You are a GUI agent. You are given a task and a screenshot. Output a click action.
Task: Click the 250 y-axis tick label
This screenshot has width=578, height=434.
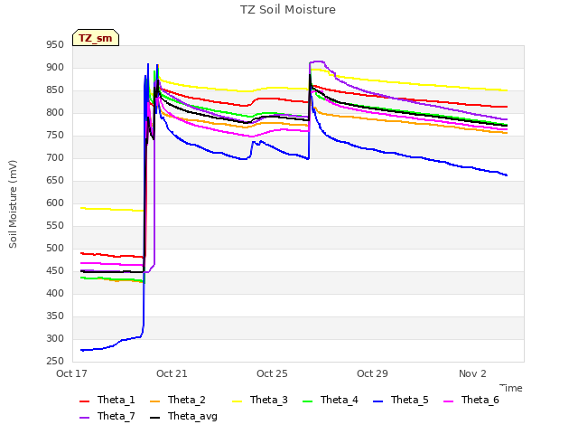click(55, 362)
